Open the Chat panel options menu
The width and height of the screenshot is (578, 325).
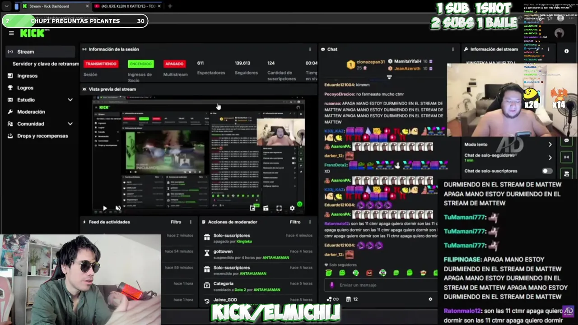tap(453, 49)
